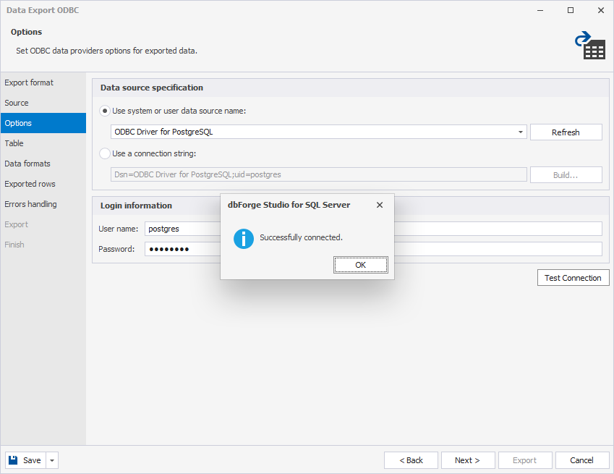The width and height of the screenshot is (614, 474).
Task: Refresh the data source list
Action: pyautogui.click(x=566, y=132)
